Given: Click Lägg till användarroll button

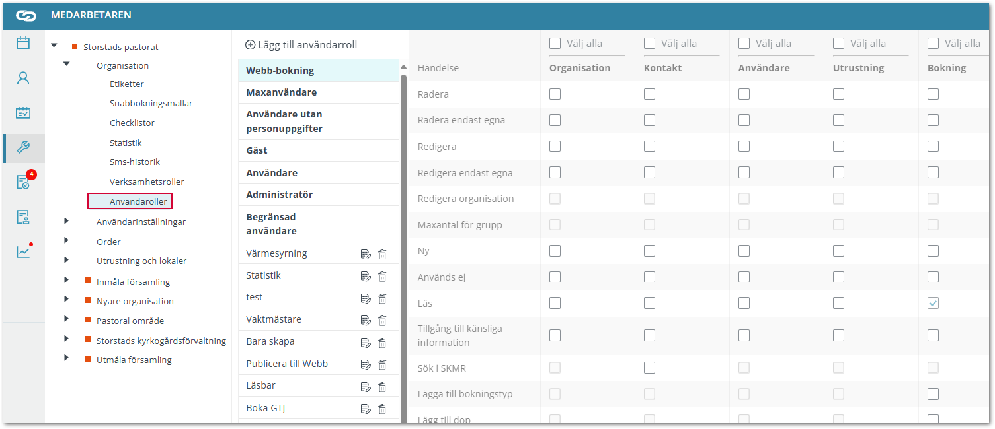Looking at the screenshot, I should pos(301,45).
